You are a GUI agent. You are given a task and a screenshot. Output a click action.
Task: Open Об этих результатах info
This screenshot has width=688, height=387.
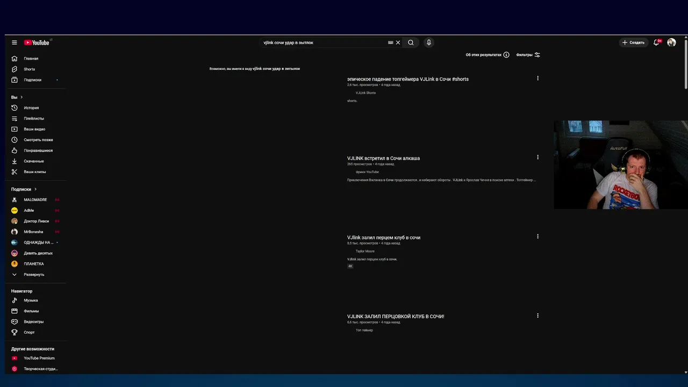point(488,55)
